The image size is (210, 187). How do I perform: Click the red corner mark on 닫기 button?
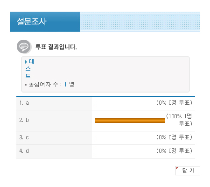(177, 168)
